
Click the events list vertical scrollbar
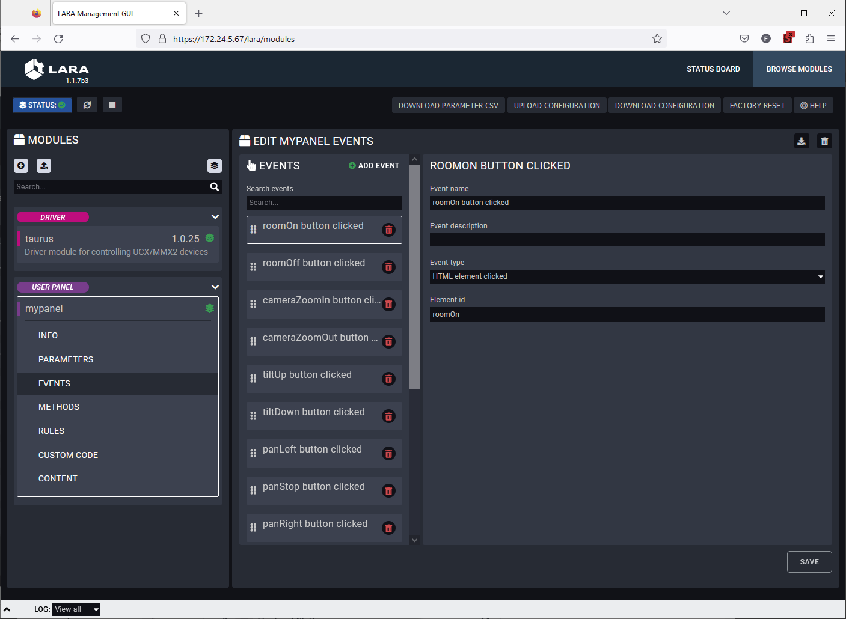click(414, 276)
